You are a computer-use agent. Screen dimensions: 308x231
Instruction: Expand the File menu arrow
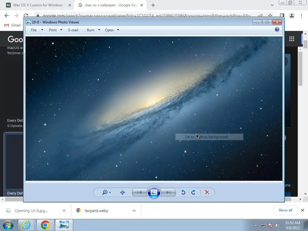(42, 30)
